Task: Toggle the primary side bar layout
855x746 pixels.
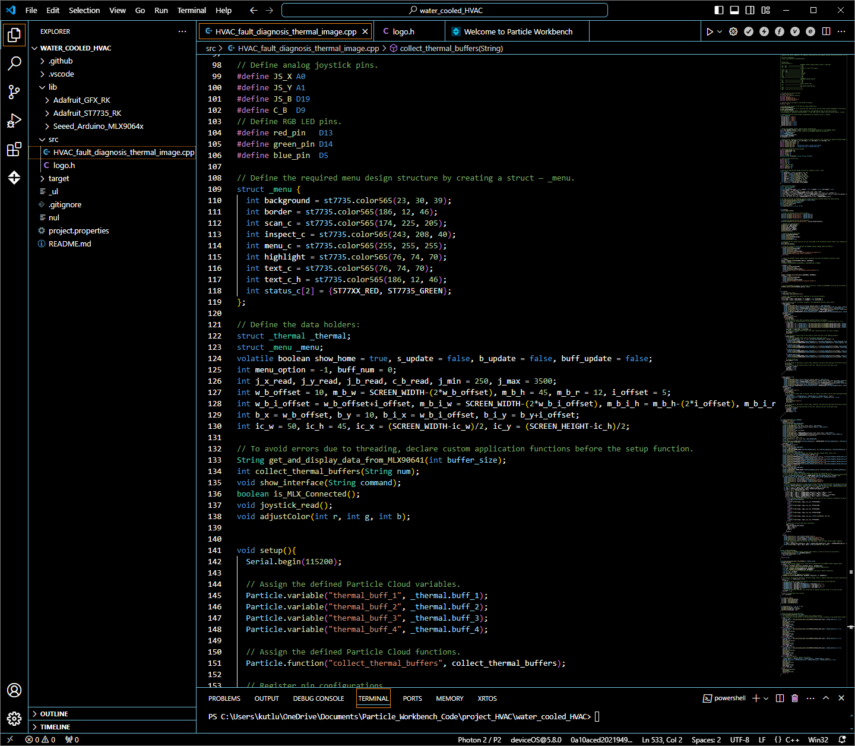Action: [719, 10]
